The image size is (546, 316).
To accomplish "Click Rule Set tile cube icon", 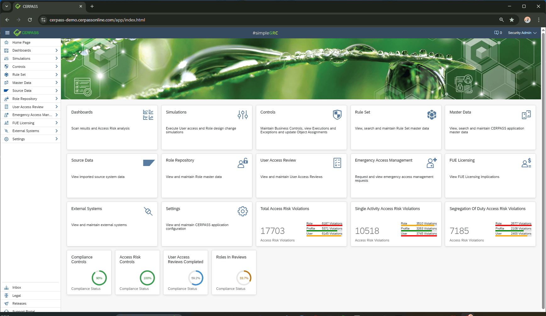I will point(432,115).
